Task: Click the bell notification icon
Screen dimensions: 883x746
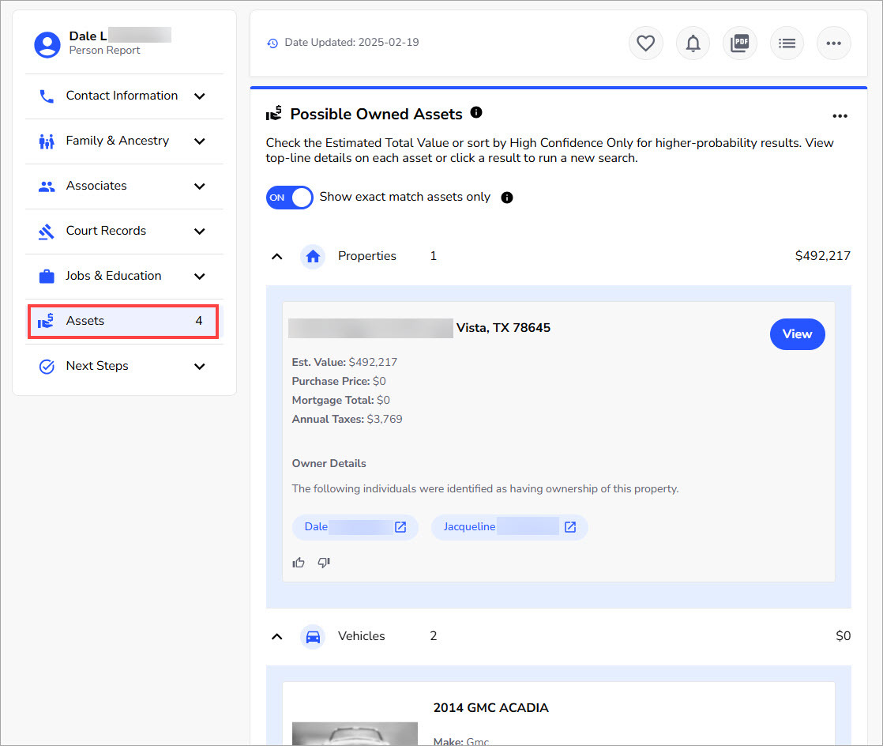Action: (x=693, y=43)
